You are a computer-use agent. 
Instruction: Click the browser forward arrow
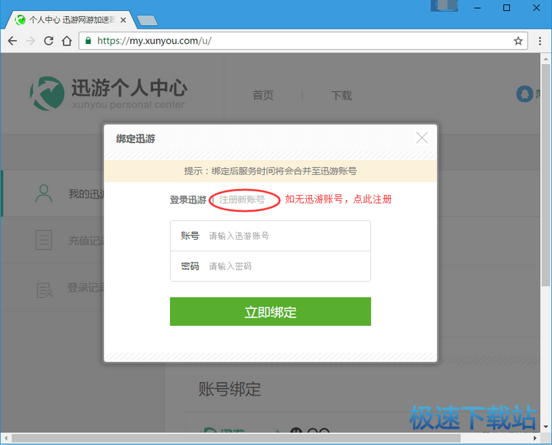click(31, 41)
